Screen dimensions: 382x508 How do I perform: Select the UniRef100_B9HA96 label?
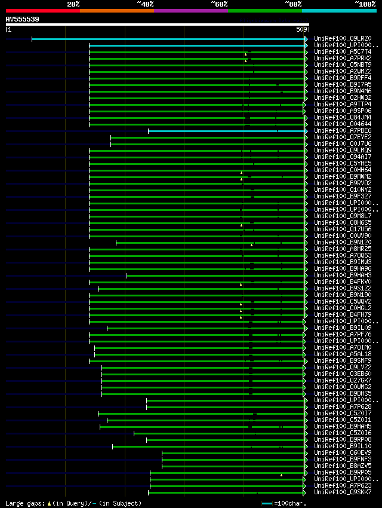(x=343, y=269)
